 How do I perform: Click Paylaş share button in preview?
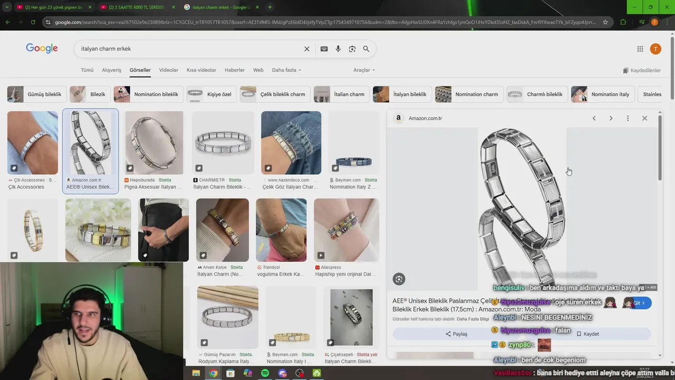(x=457, y=334)
